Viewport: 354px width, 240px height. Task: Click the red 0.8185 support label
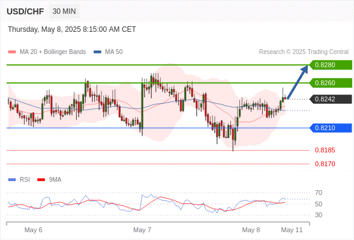tap(325, 150)
